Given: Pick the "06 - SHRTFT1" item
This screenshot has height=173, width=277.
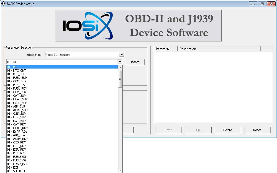Looking at the screenshot, I should [62, 171].
